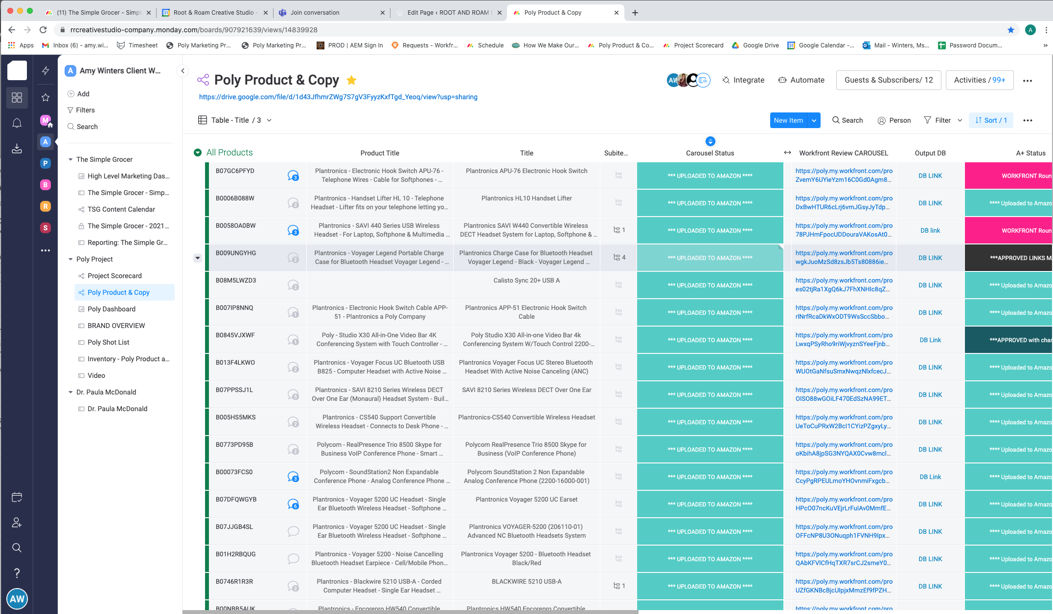Open the AW user avatar at bottom left

click(x=17, y=599)
